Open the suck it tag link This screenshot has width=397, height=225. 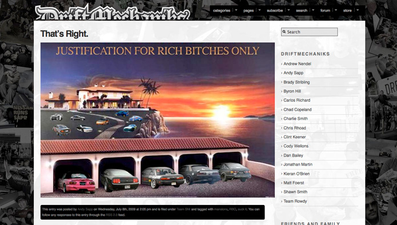click(x=242, y=210)
